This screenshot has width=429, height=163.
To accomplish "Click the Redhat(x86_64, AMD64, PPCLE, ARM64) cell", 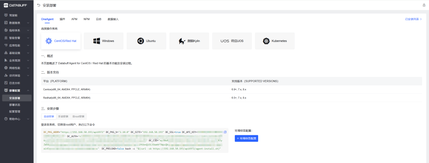I will pos(67,98).
